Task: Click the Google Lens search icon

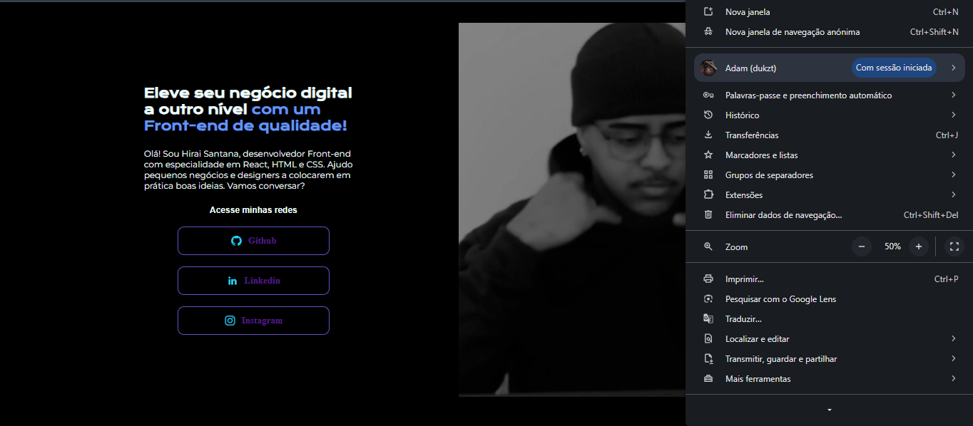Action: tap(708, 298)
